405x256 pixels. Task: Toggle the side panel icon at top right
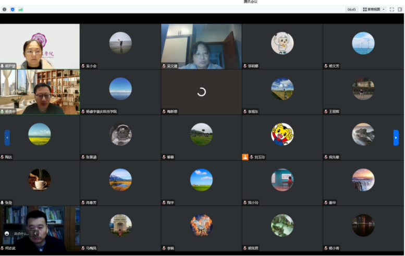coord(400,9)
